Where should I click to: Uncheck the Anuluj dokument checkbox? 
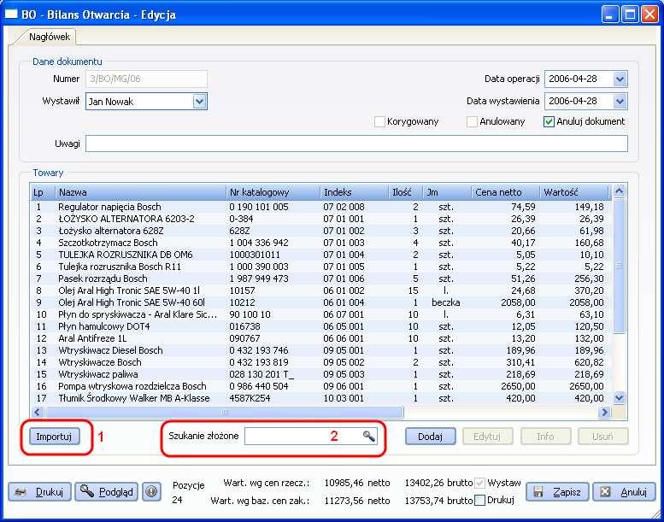click(549, 121)
